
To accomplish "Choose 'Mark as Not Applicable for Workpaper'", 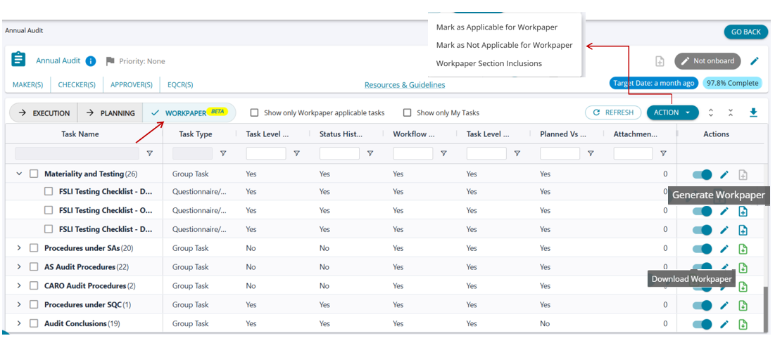I will (x=504, y=45).
